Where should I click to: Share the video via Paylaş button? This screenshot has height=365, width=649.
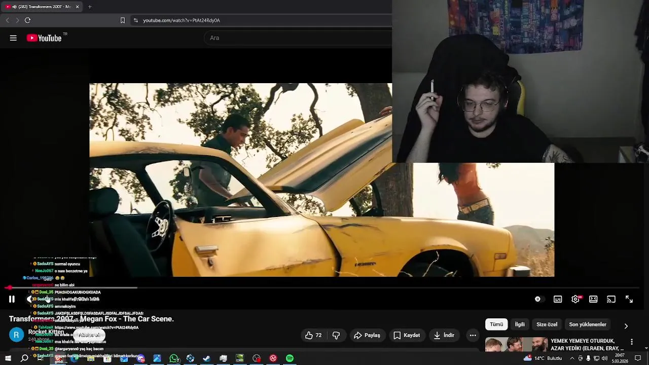point(367,335)
